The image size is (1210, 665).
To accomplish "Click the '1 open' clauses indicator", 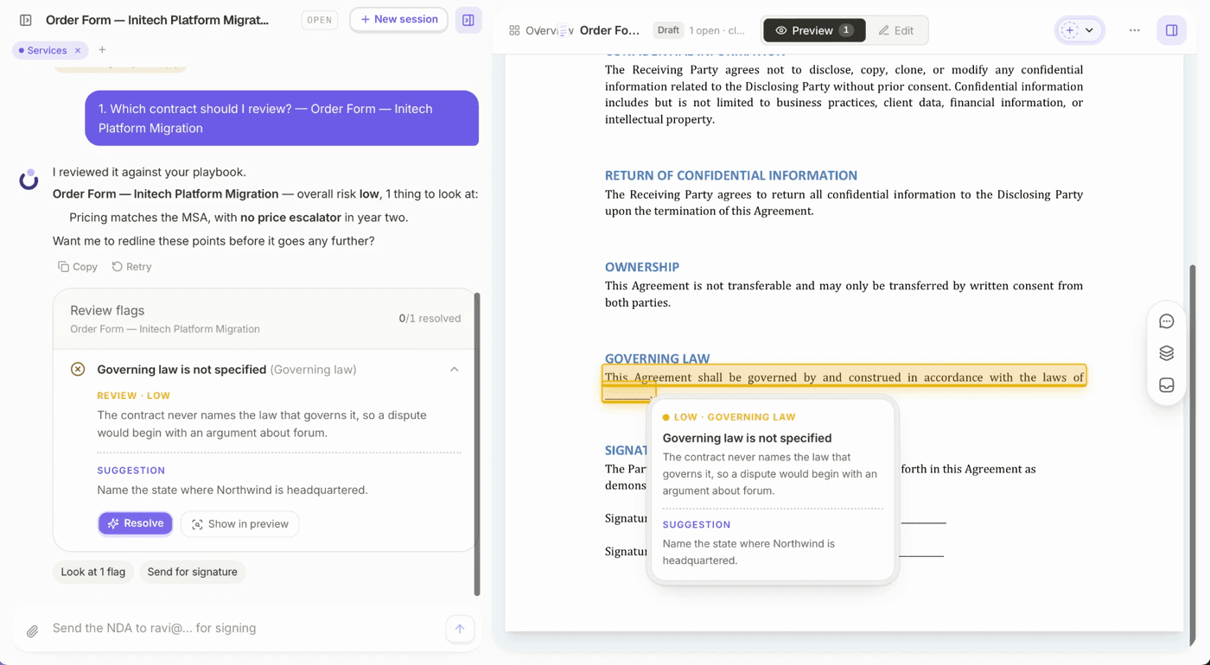I will point(717,30).
